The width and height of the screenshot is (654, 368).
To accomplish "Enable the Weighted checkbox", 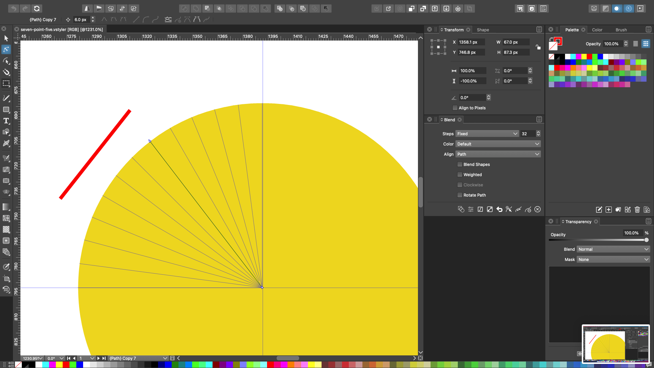I will tap(460, 175).
